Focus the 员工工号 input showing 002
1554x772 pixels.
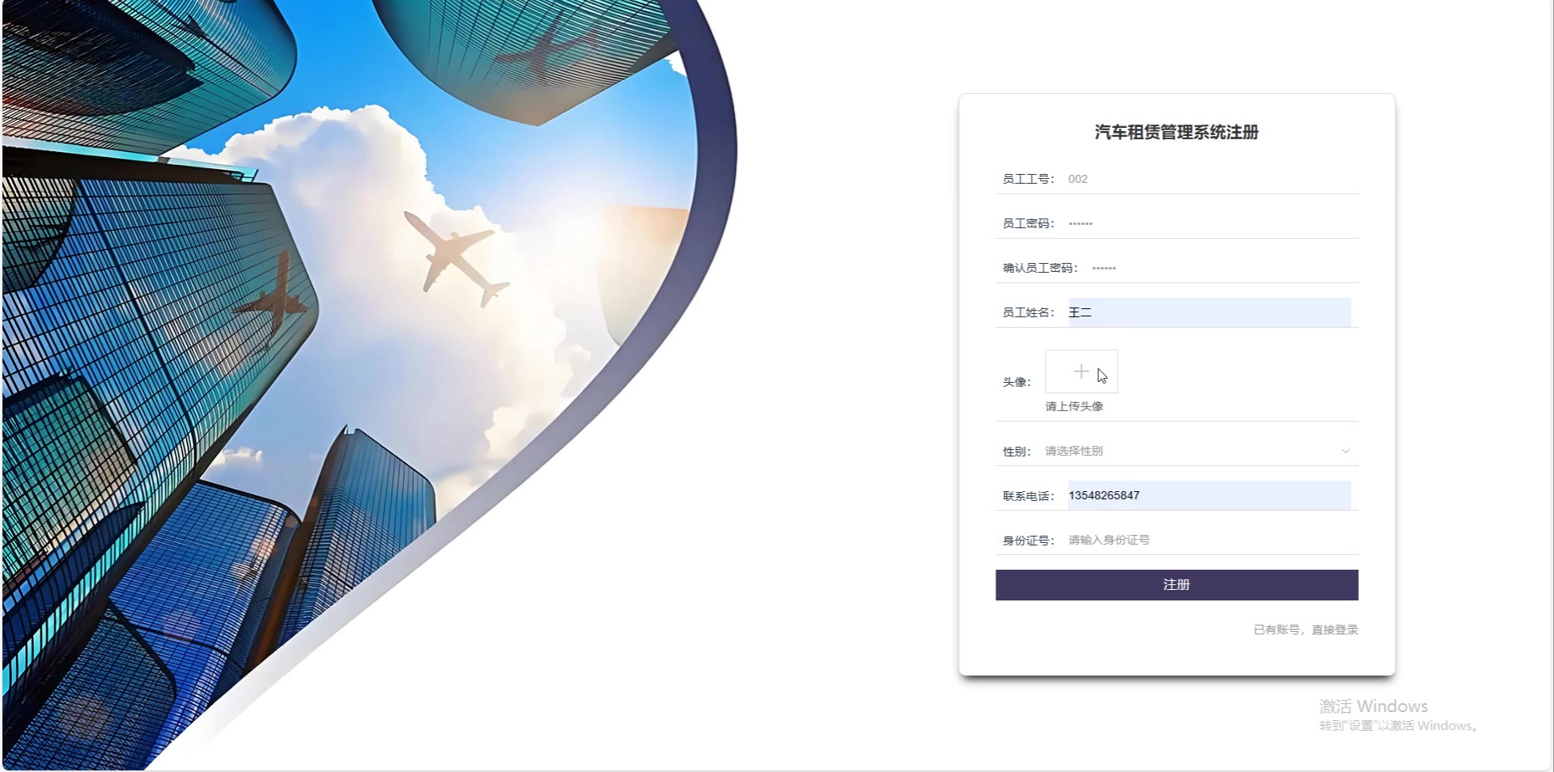(x=1209, y=179)
